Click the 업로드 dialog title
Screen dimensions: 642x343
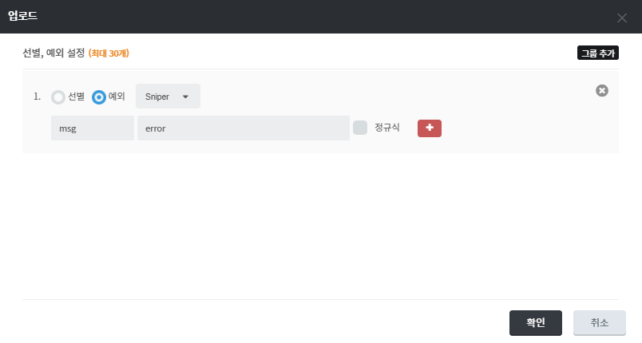point(22,16)
